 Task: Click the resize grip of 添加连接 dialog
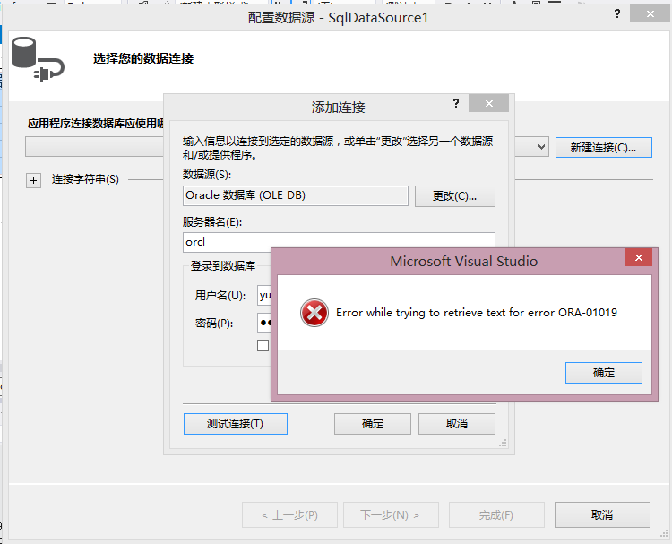[504, 444]
